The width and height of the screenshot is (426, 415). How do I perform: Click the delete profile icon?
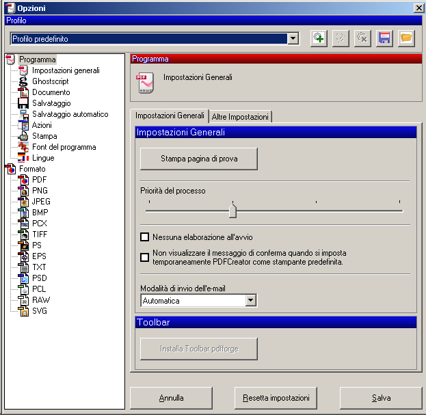click(x=362, y=38)
